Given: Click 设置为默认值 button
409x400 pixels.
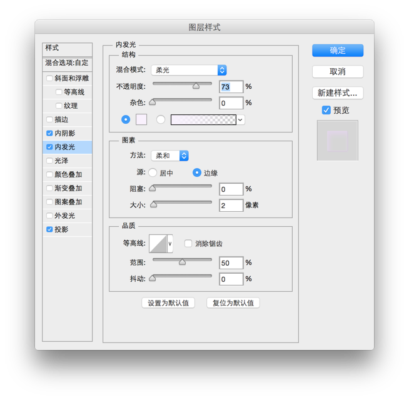Looking at the screenshot, I should point(168,302).
